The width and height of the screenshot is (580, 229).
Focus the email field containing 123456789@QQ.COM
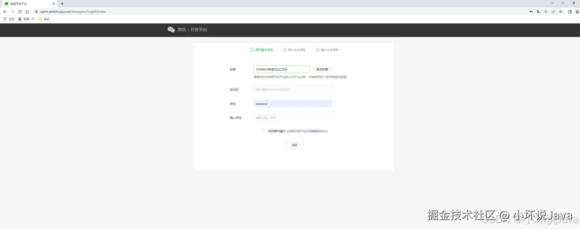click(x=281, y=69)
